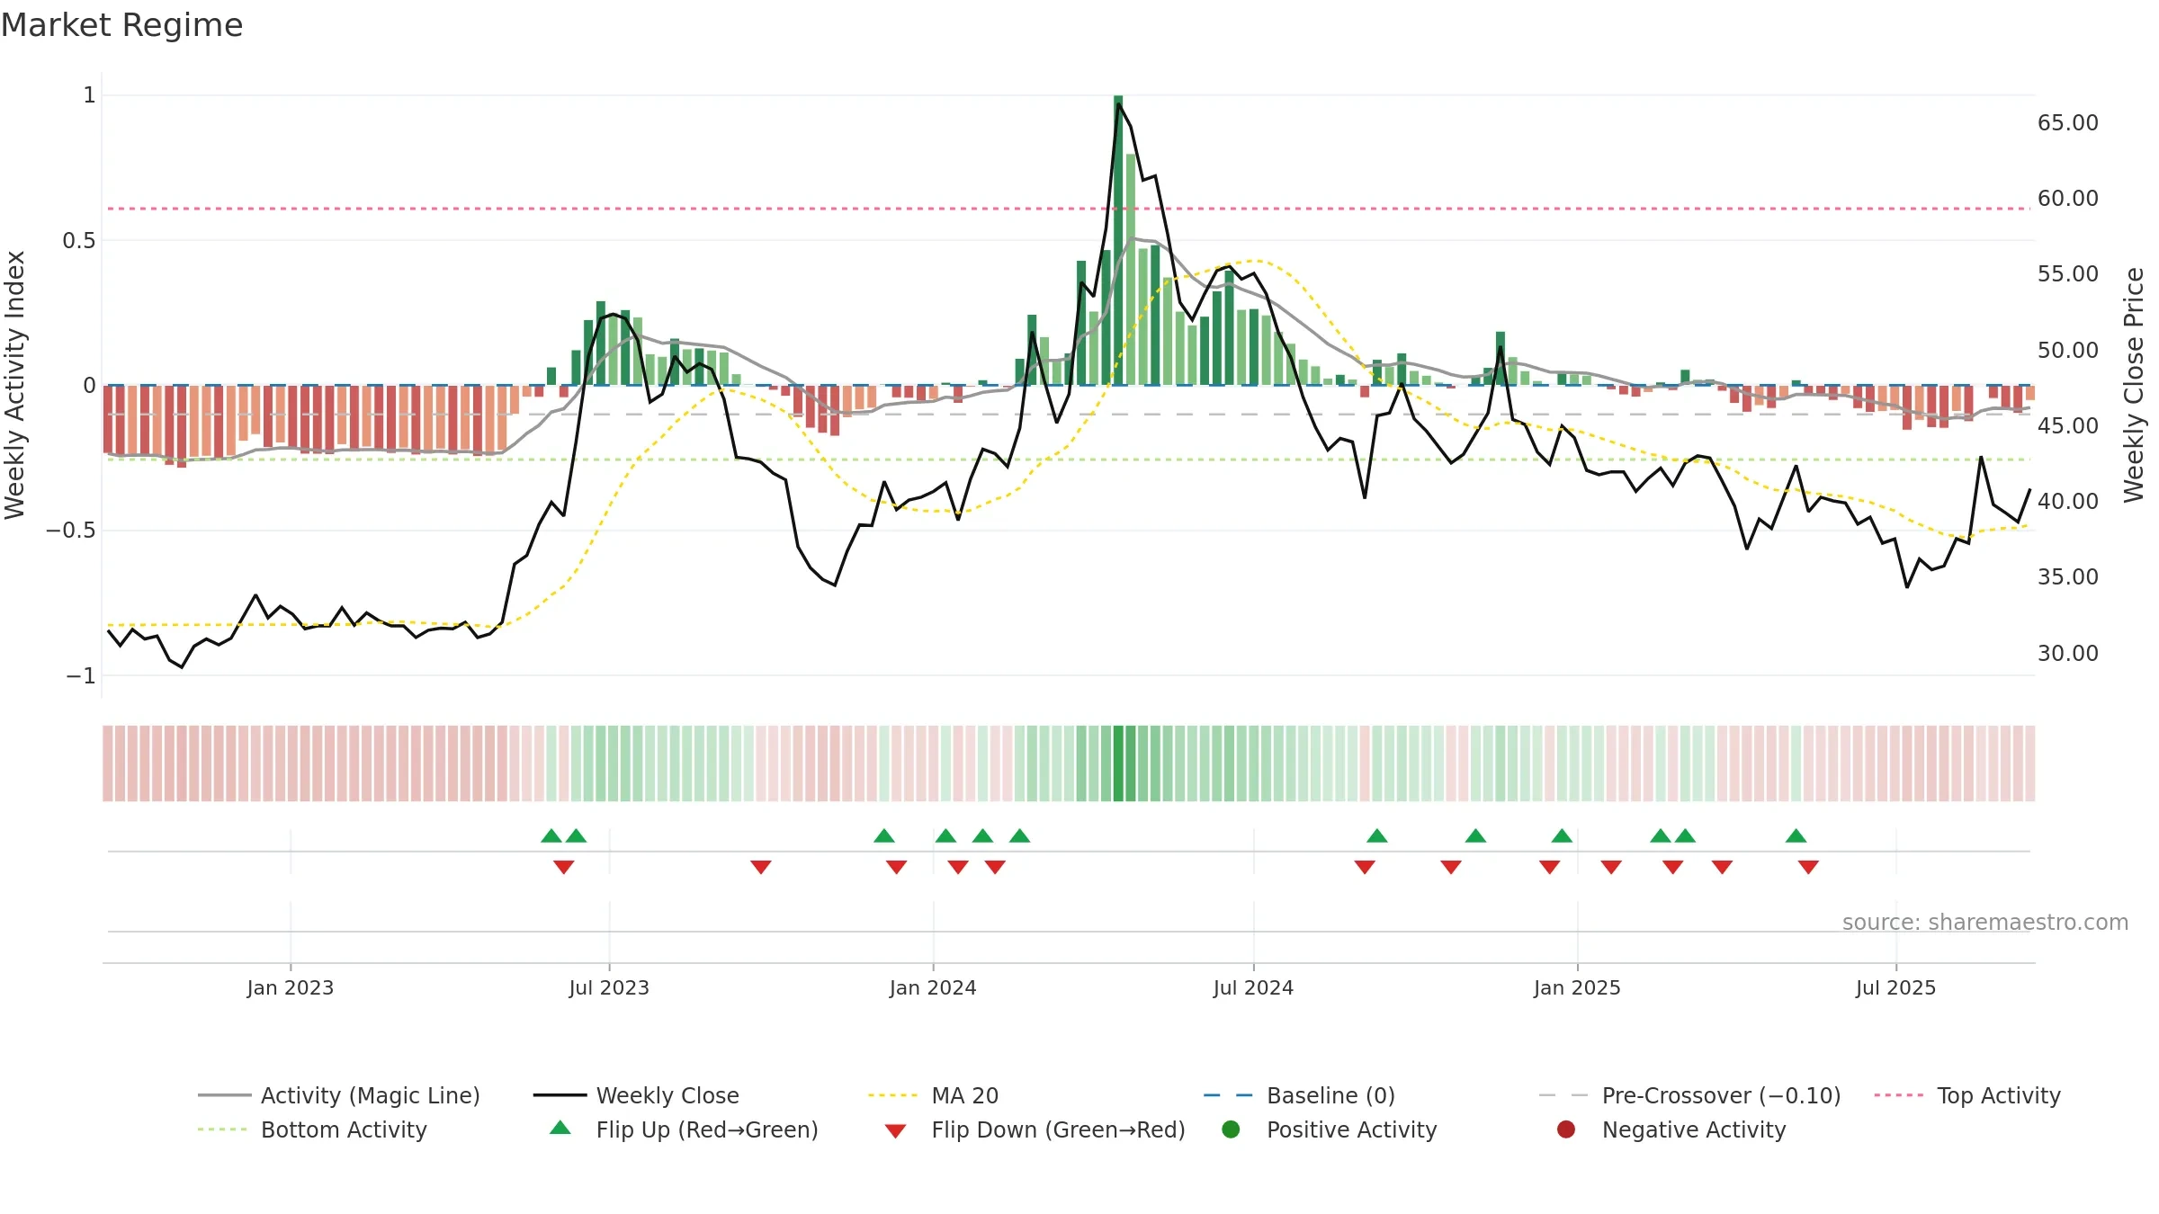Click the Jul 2024 x-axis label
This screenshot has width=2159, height=1214.
(x=1253, y=987)
